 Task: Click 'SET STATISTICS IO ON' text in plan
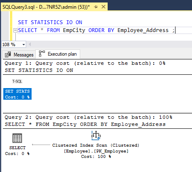(x=39, y=70)
